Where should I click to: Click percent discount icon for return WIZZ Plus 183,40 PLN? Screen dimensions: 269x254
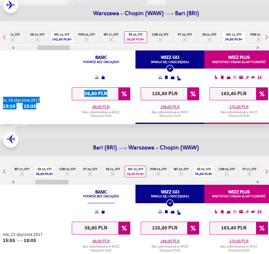click(262, 228)
